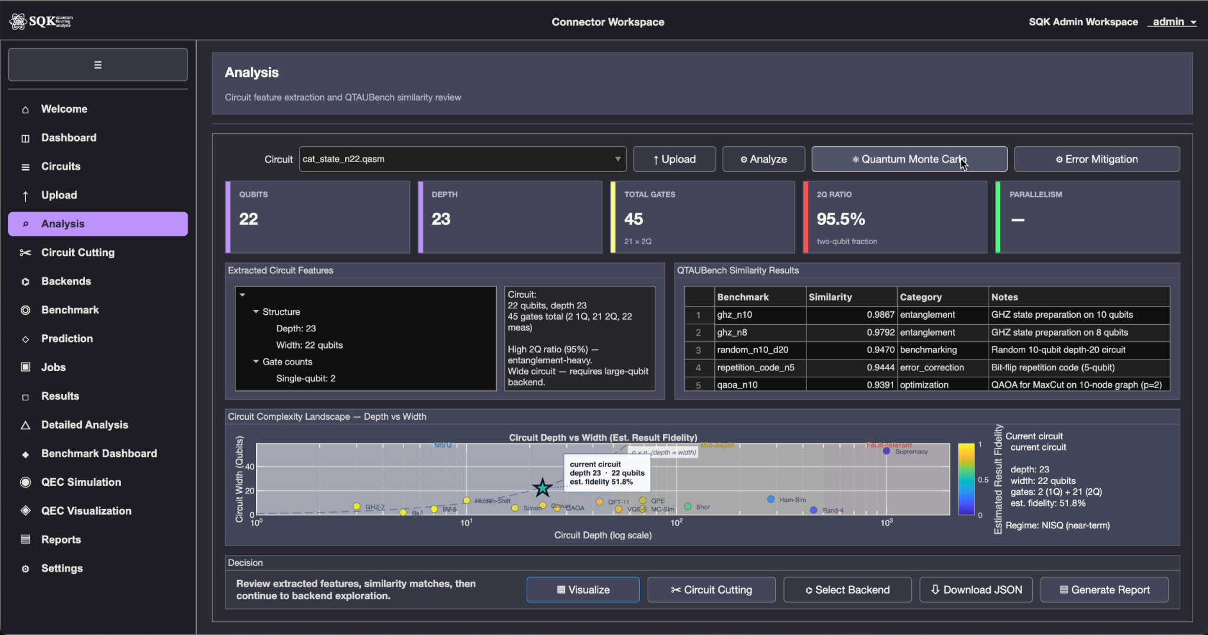Click the Category column header

[943, 297]
